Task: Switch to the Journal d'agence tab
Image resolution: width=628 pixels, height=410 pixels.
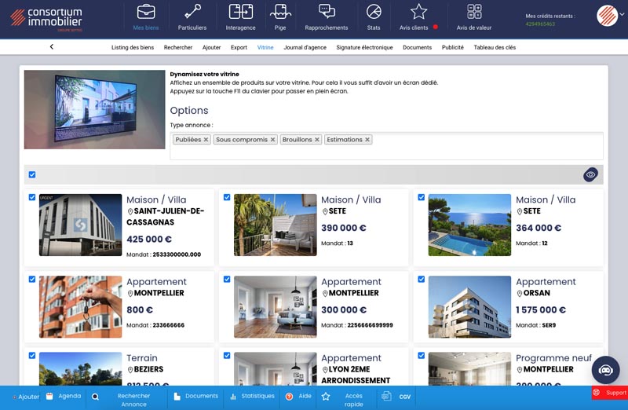Action: pos(305,47)
